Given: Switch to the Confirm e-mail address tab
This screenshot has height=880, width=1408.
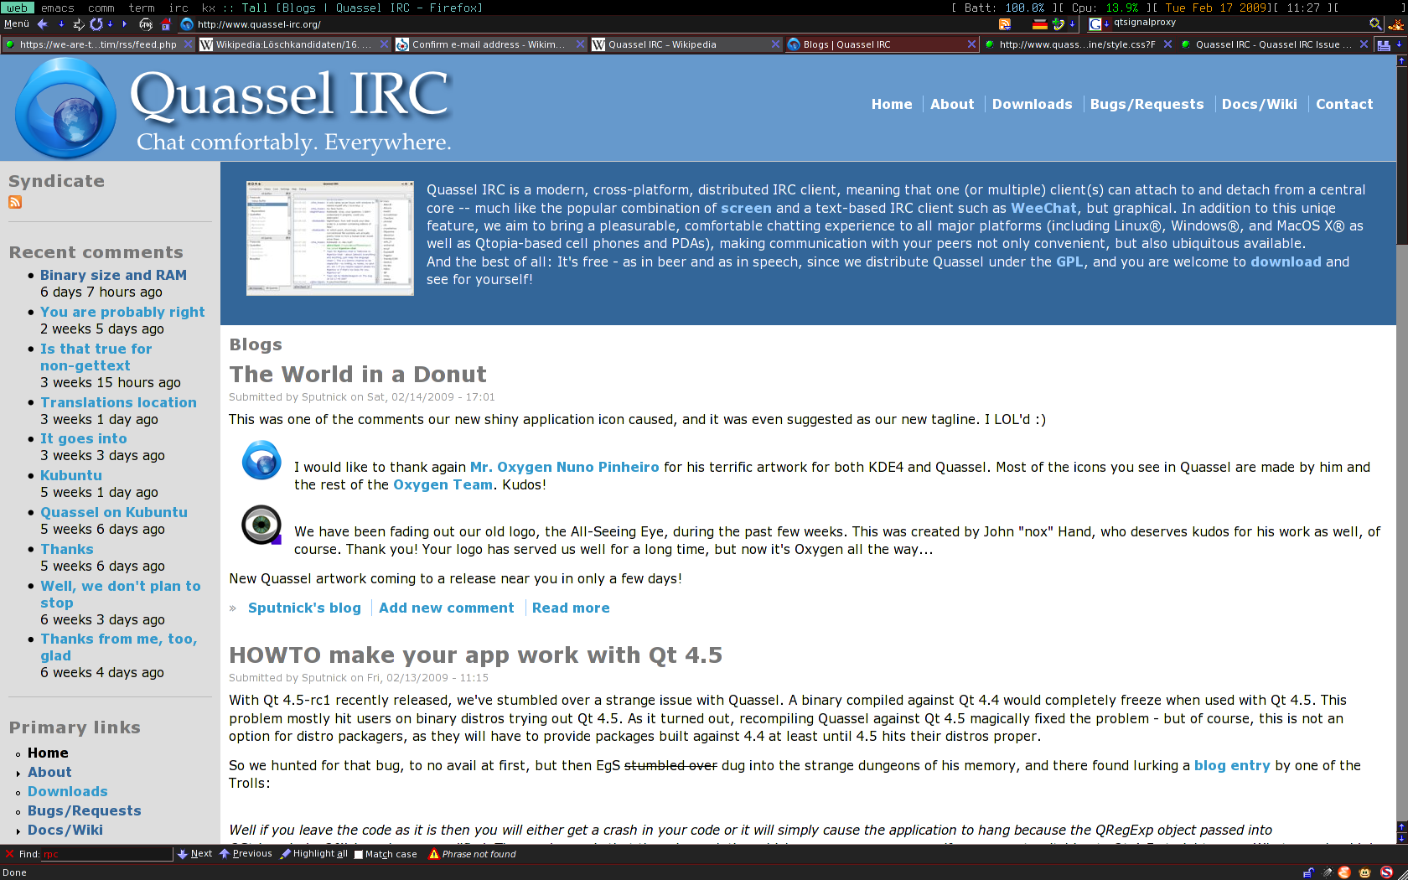Looking at the screenshot, I should 490,44.
